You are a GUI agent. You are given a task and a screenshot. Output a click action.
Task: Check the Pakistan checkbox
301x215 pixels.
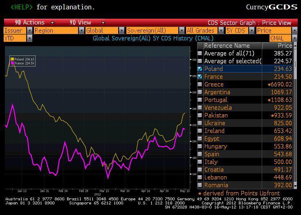(200, 115)
